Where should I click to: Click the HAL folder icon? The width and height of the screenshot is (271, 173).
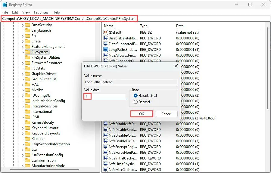click(28, 85)
